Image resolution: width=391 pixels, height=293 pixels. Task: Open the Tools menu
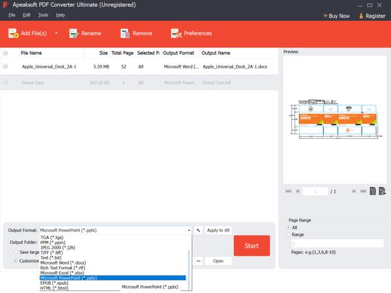(43, 14)
